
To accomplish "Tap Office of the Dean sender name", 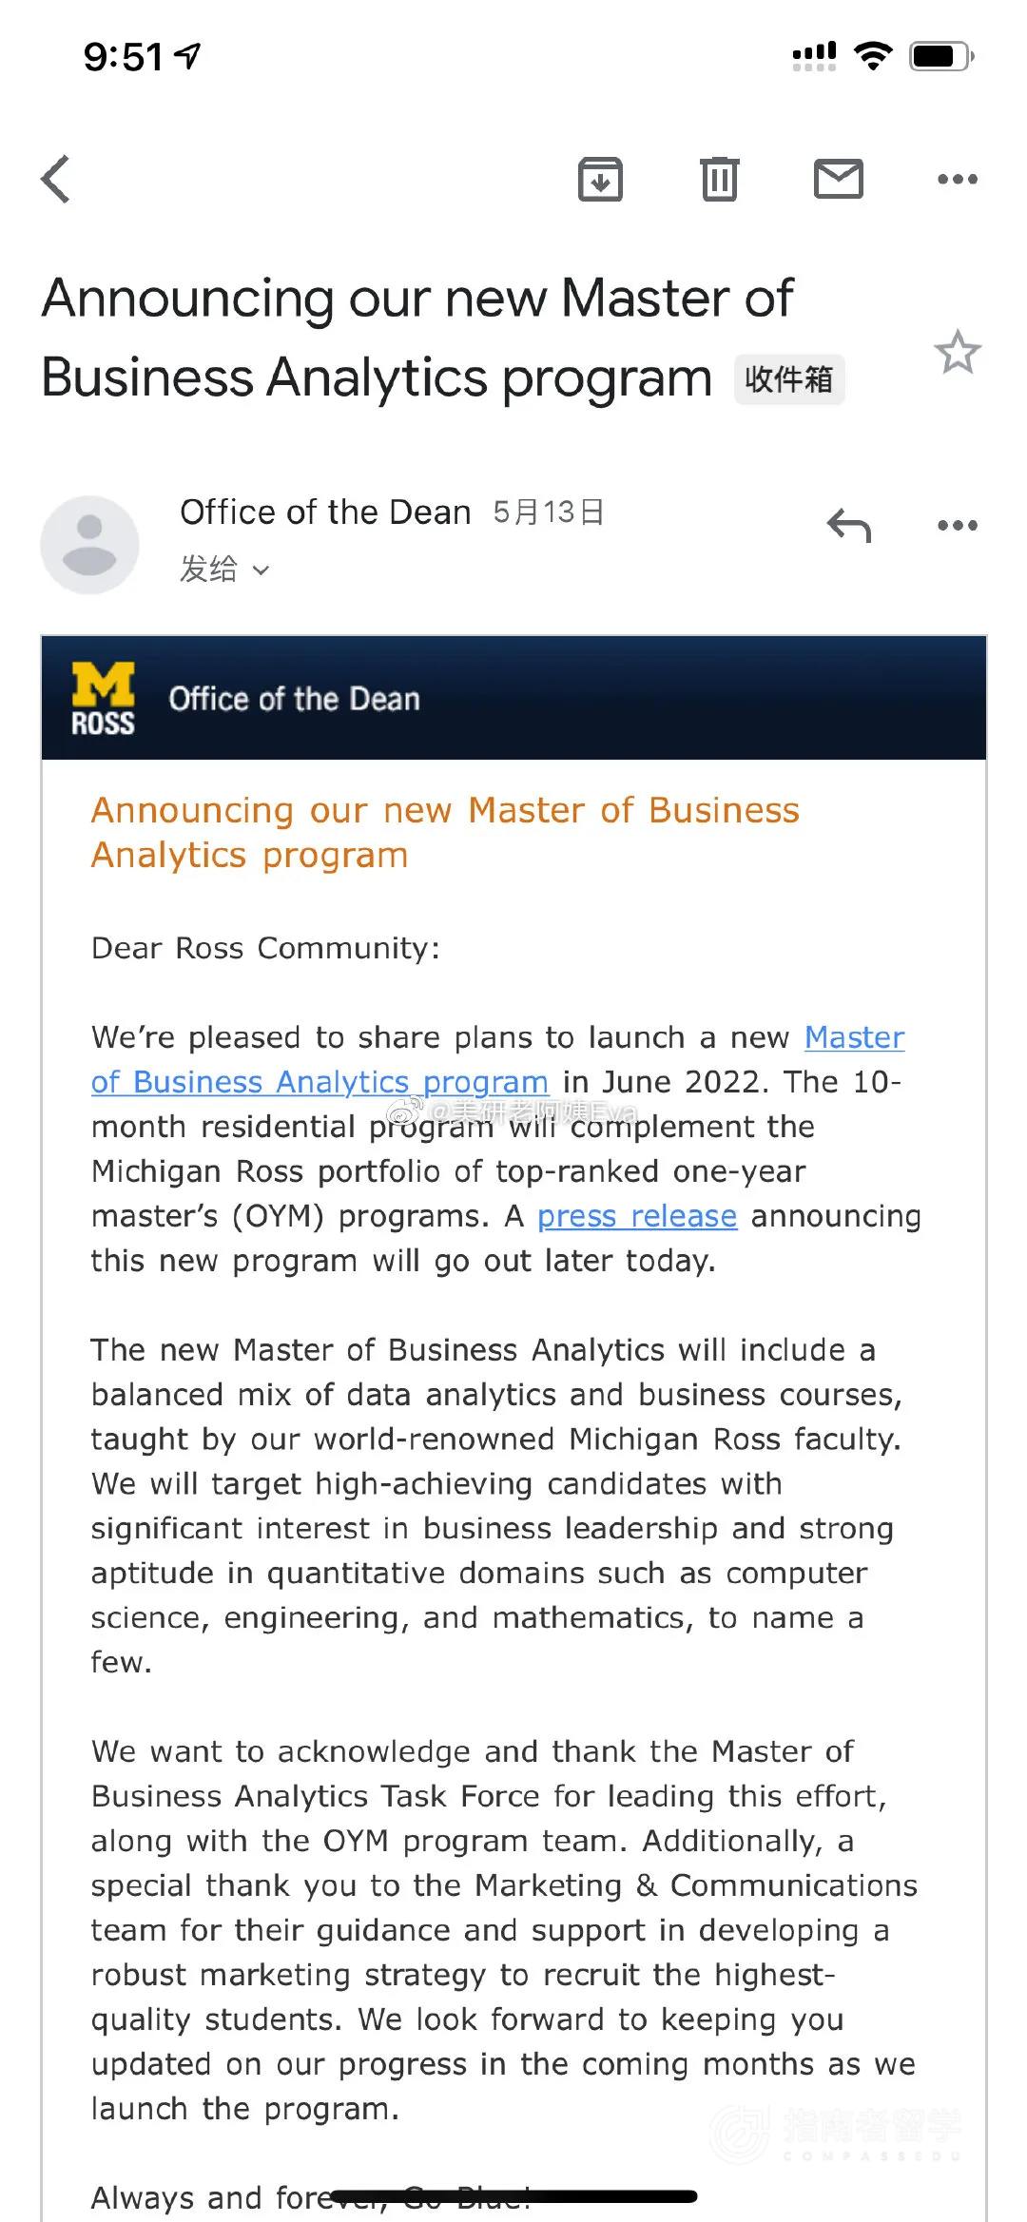I will [325, 512].
